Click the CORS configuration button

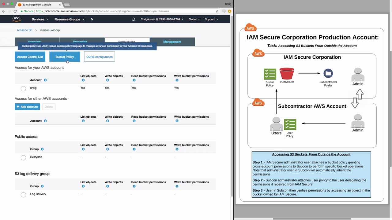[x=99, y=57]
